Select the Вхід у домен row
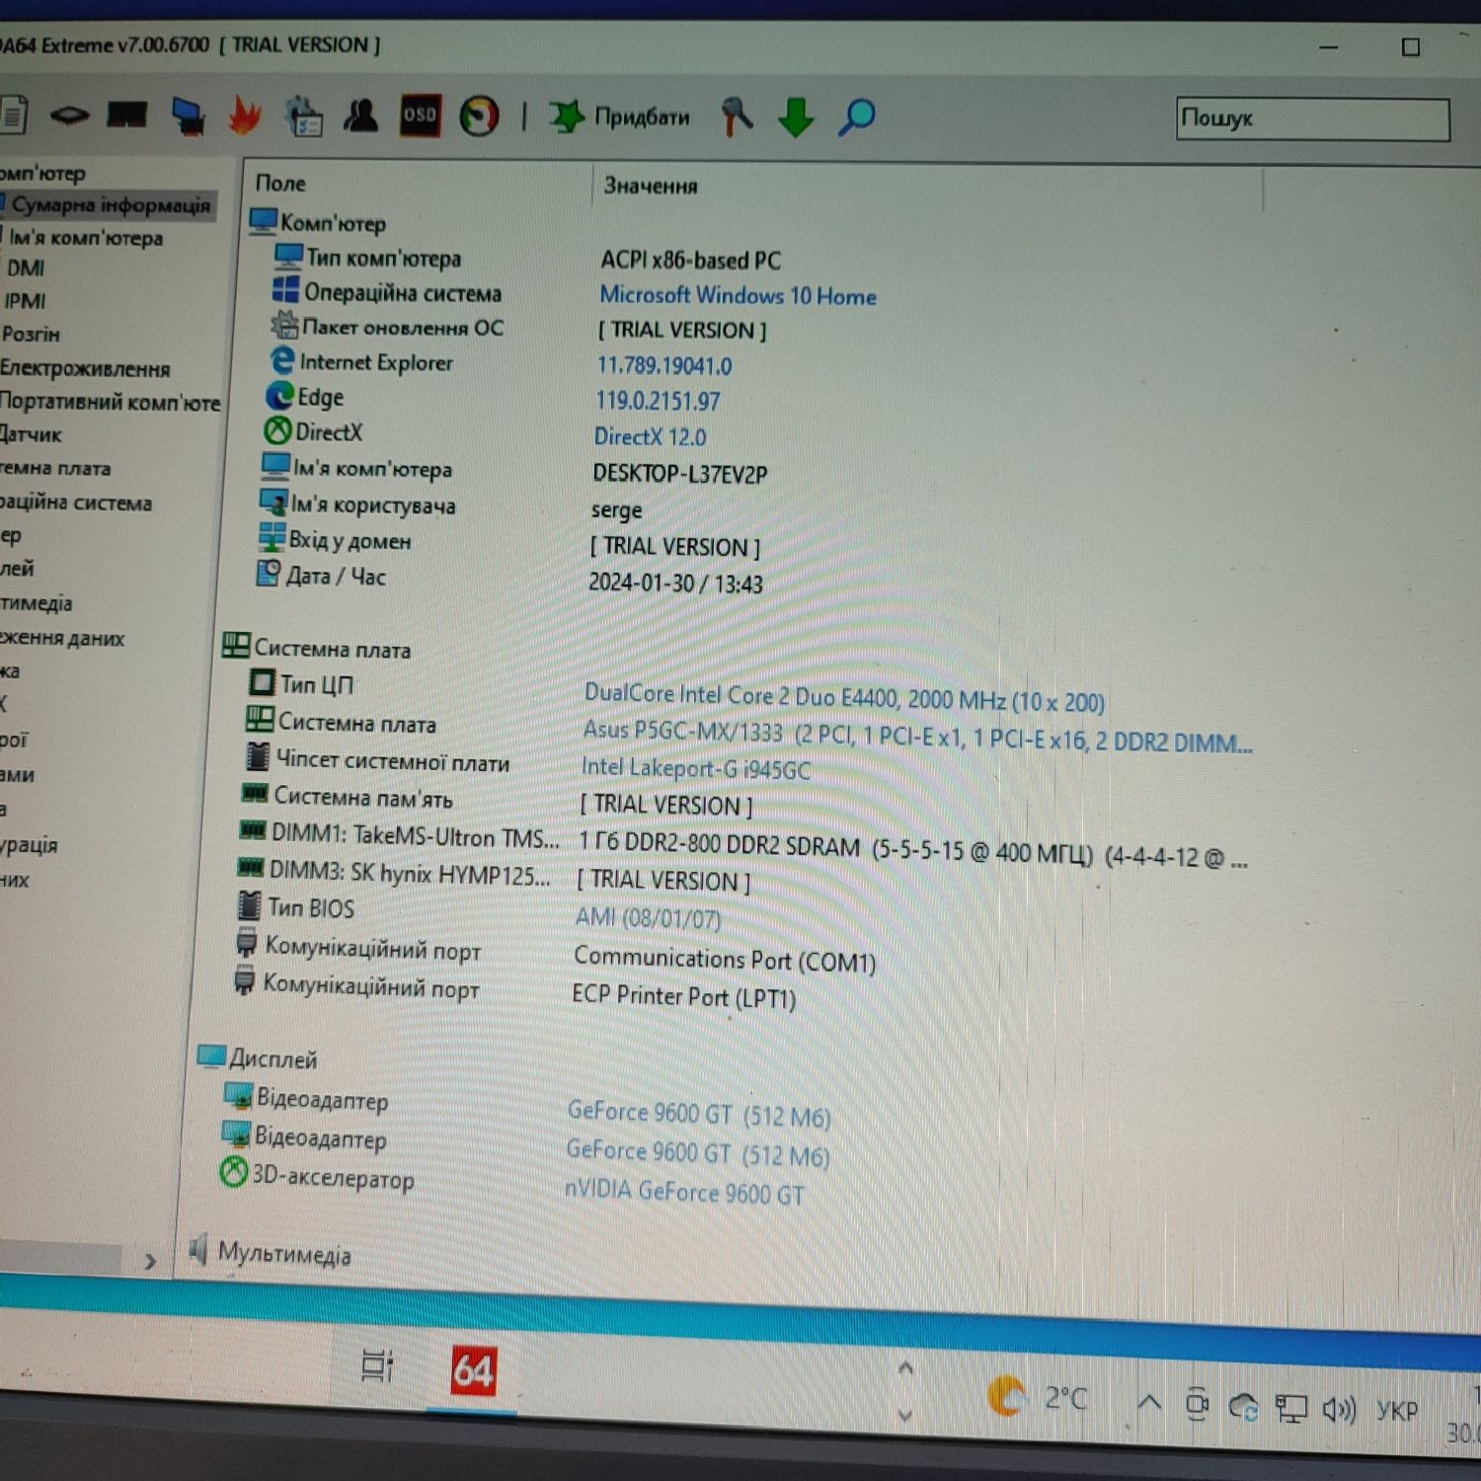The height and width of the screenshot is (1481, 1481). pyautogui.click(x=350, y=541)
